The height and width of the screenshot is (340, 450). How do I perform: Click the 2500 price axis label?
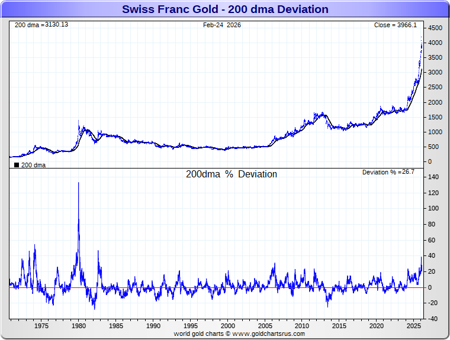click(x=435, y=88)
